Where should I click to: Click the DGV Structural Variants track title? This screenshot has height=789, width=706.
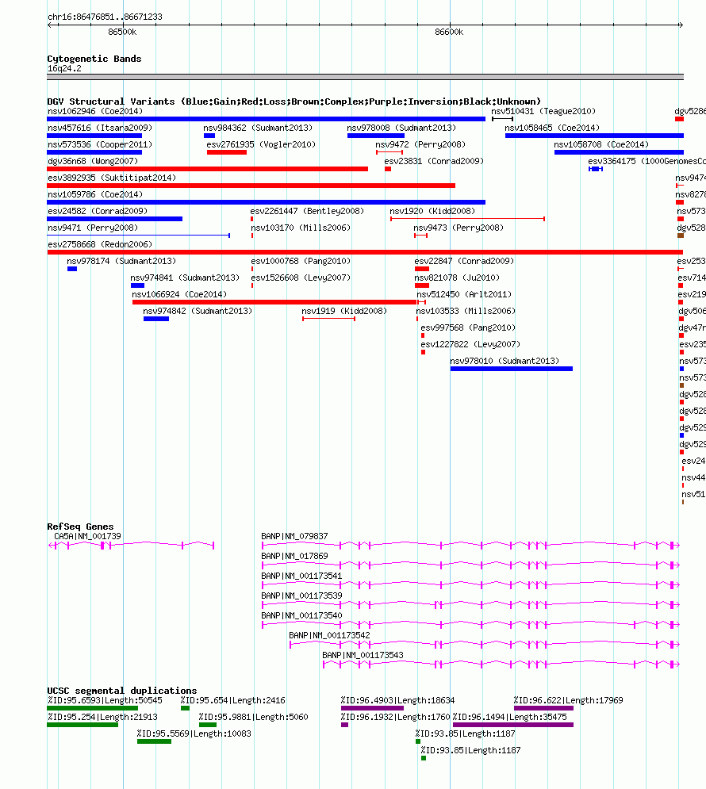tap(294, 101)
